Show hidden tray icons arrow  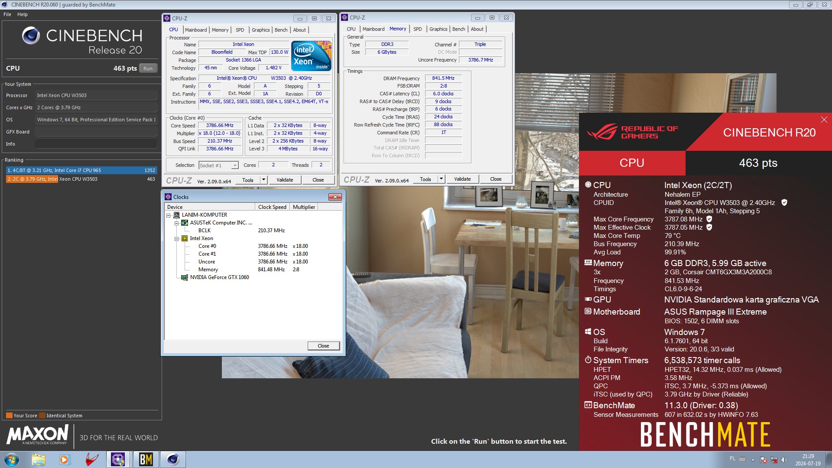click(753, 459)
